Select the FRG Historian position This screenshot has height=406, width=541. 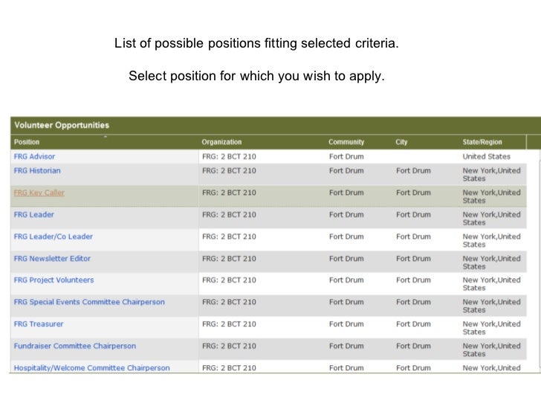point(37,171)
